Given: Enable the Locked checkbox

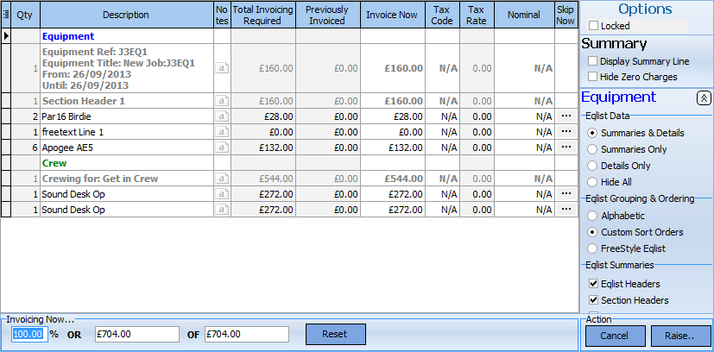Looking at the screenshot, I should [593, 27].
